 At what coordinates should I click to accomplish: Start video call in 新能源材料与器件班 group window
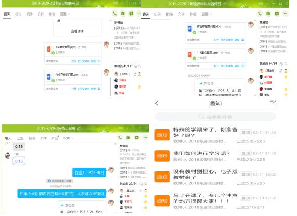pos(268,13)
